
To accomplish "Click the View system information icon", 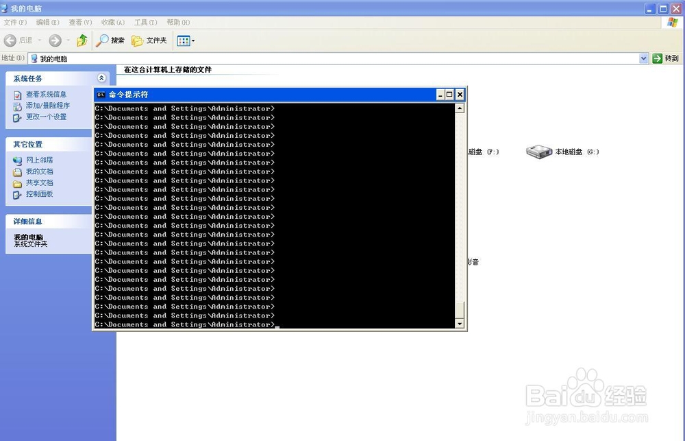I will pos(18,95).
